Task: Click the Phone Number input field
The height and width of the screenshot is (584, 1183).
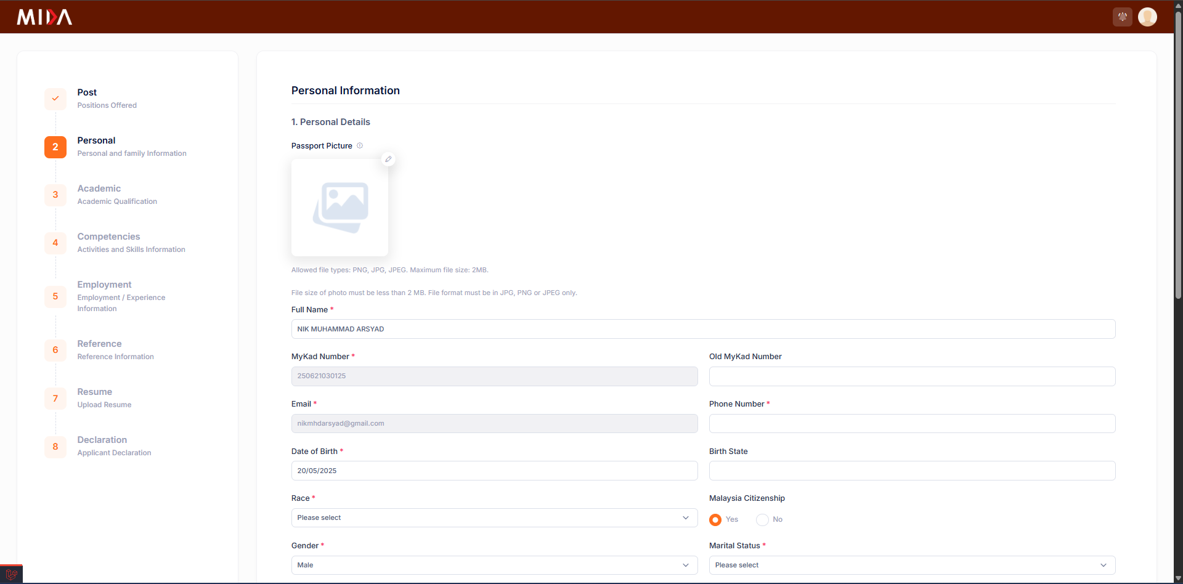Action: 912,423
